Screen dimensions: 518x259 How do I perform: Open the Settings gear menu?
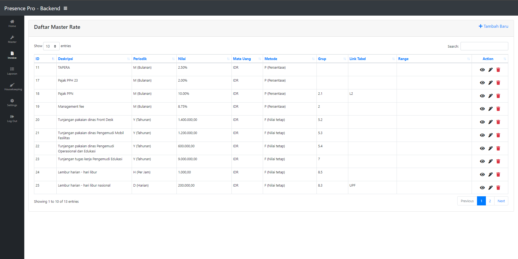[12, 103]
